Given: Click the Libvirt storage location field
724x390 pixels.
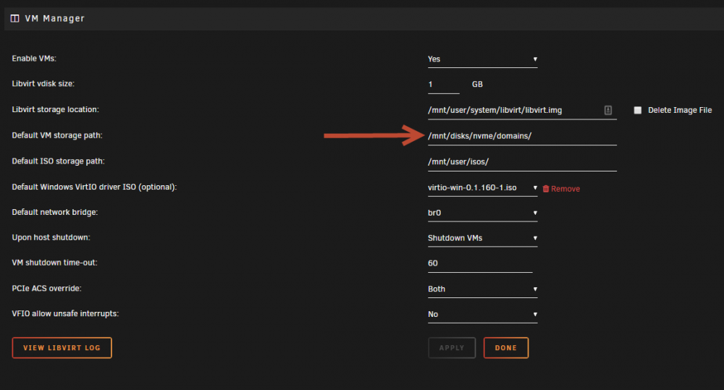Looking at the screenshot, I should click(x=522, y=110).
